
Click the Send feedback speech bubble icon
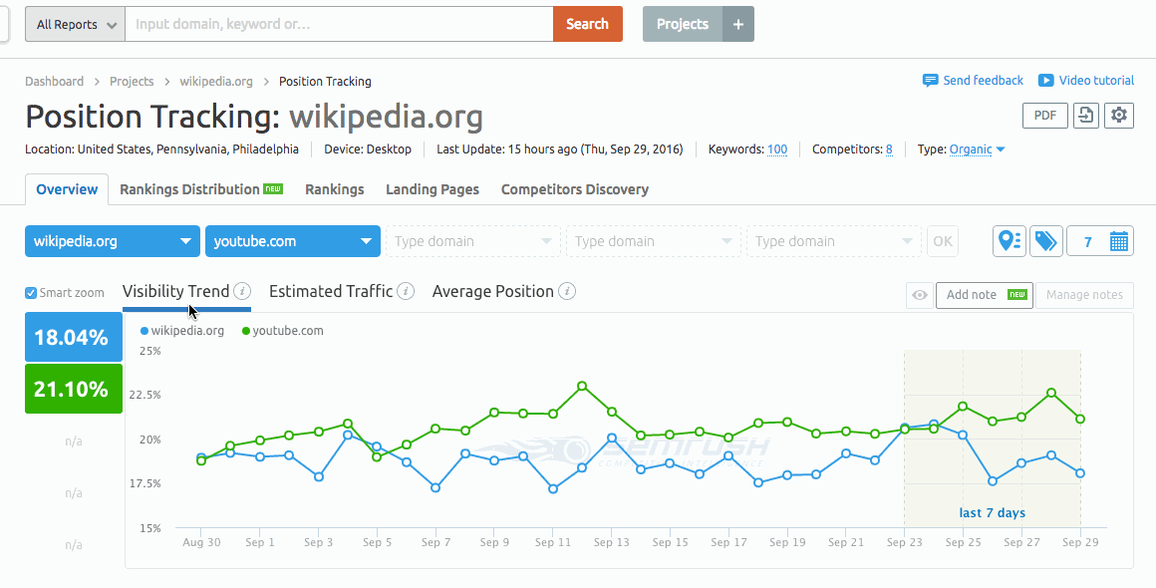click(x=931, y=81)
